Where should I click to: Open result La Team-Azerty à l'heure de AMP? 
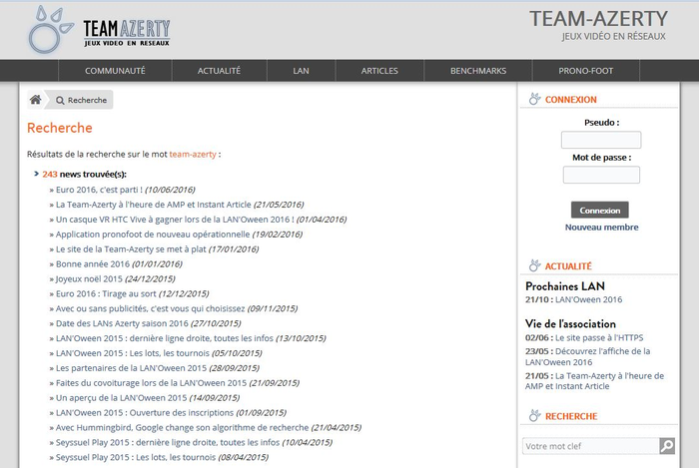(x=154, y=205)
